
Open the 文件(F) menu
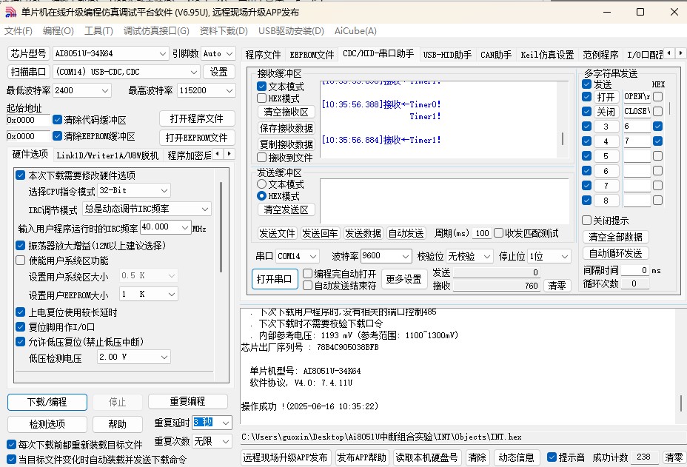click(x=19, y=31)
